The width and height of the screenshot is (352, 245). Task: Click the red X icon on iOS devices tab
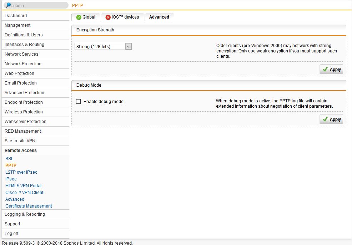click(x=108, y=17)
